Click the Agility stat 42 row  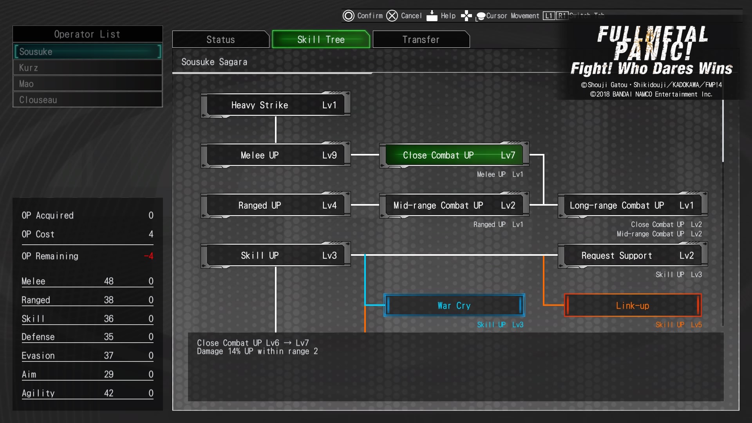coord(88,393)
